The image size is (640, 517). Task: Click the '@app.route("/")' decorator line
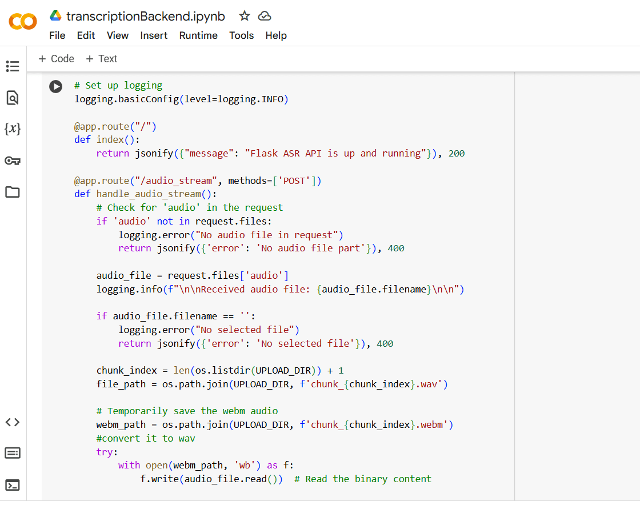click(x=115, y=126)
